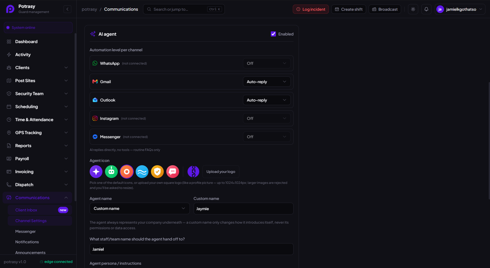
Task: Click the Broadcast button
Action: tap(385, 9)
